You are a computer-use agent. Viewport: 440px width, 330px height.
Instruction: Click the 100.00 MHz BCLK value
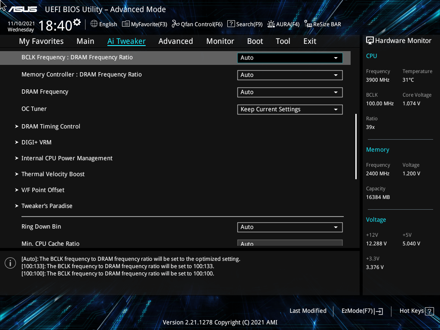click(x=380, y=104)
